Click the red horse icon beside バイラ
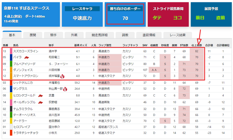The image size is (233, 140). pos(26,57)
